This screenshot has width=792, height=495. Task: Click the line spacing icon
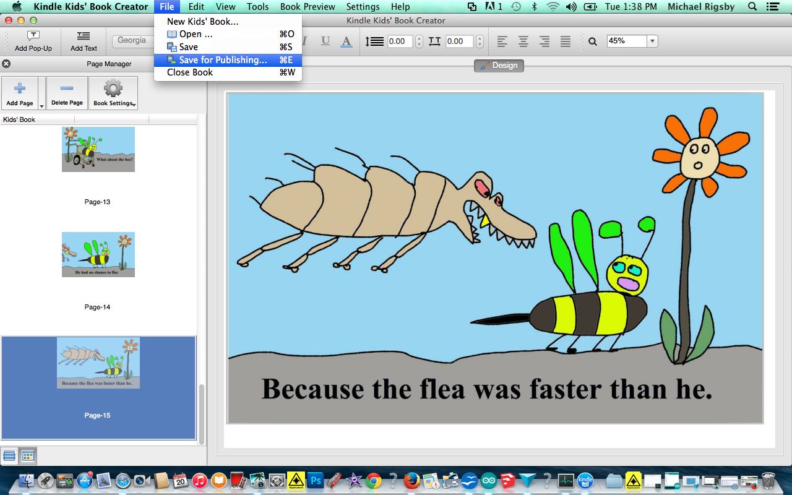pos(375,41)
